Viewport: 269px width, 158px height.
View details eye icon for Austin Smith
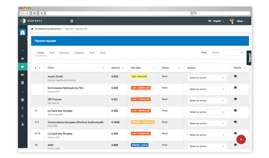pyautogui.click(x=235, y=76)
